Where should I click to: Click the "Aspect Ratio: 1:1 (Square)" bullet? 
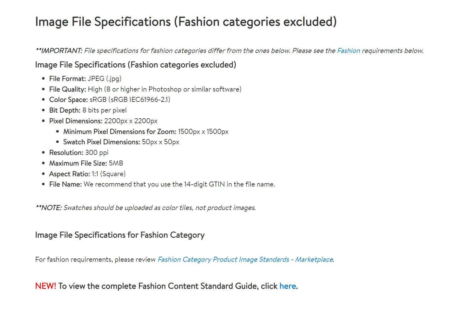(x=87, y=174)
